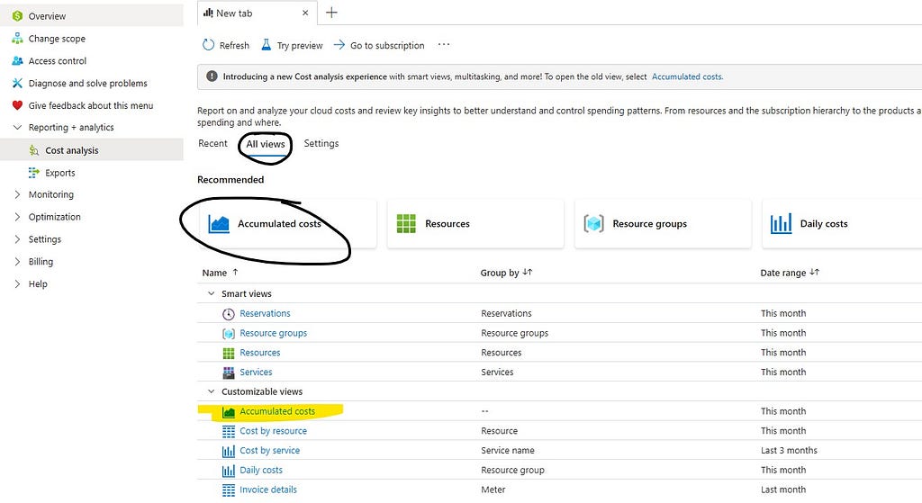Expand the Billing section
This screenshot has height=503, width=922.
(17, 262)
